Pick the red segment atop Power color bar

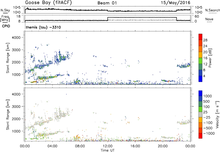tap(200, 37)
